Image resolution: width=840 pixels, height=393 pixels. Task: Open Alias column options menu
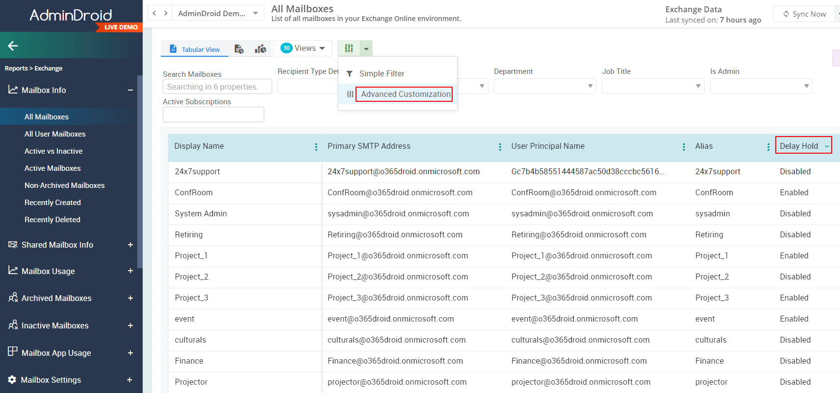[768, 147]
